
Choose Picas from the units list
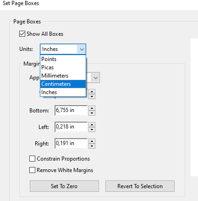63,67
